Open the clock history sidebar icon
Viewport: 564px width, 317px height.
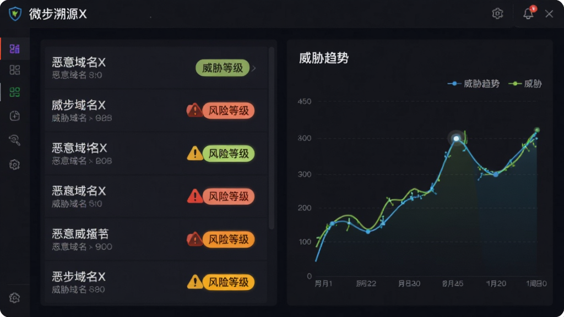tap(15, 116)
